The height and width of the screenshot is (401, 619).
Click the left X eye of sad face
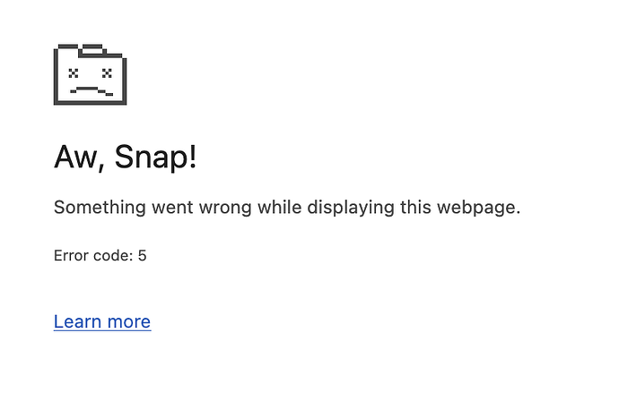click(73, 73)
